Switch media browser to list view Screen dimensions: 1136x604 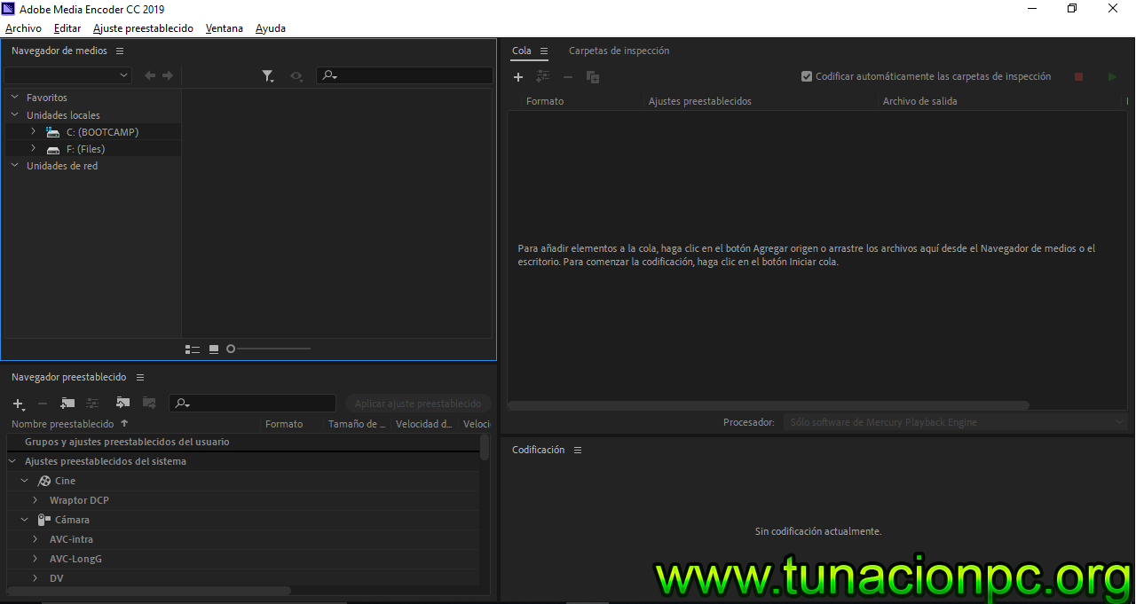pyautogui.click(x=193, y=349)
